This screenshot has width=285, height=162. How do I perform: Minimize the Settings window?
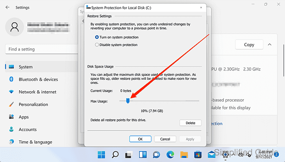pyautogui.click(x=253, y=4)
